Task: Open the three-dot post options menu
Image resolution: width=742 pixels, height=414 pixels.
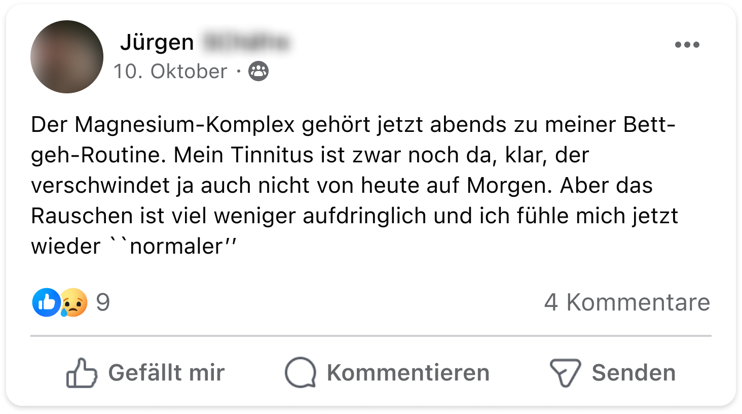Action: coord(687,45)
